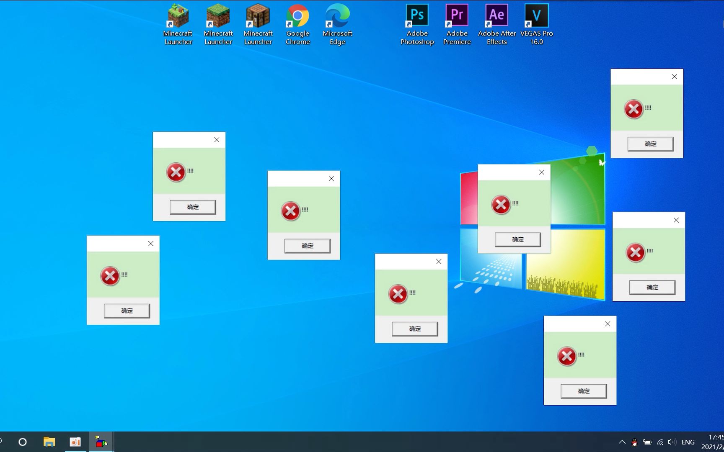Click the Cortana search circle on taskbar
Screen dimensions: 724x452
click(x=23, y=442)
